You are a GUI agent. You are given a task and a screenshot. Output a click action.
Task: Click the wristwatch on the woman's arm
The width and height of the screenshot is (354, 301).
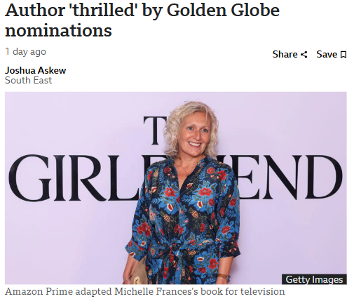click(x=225, y=277)
